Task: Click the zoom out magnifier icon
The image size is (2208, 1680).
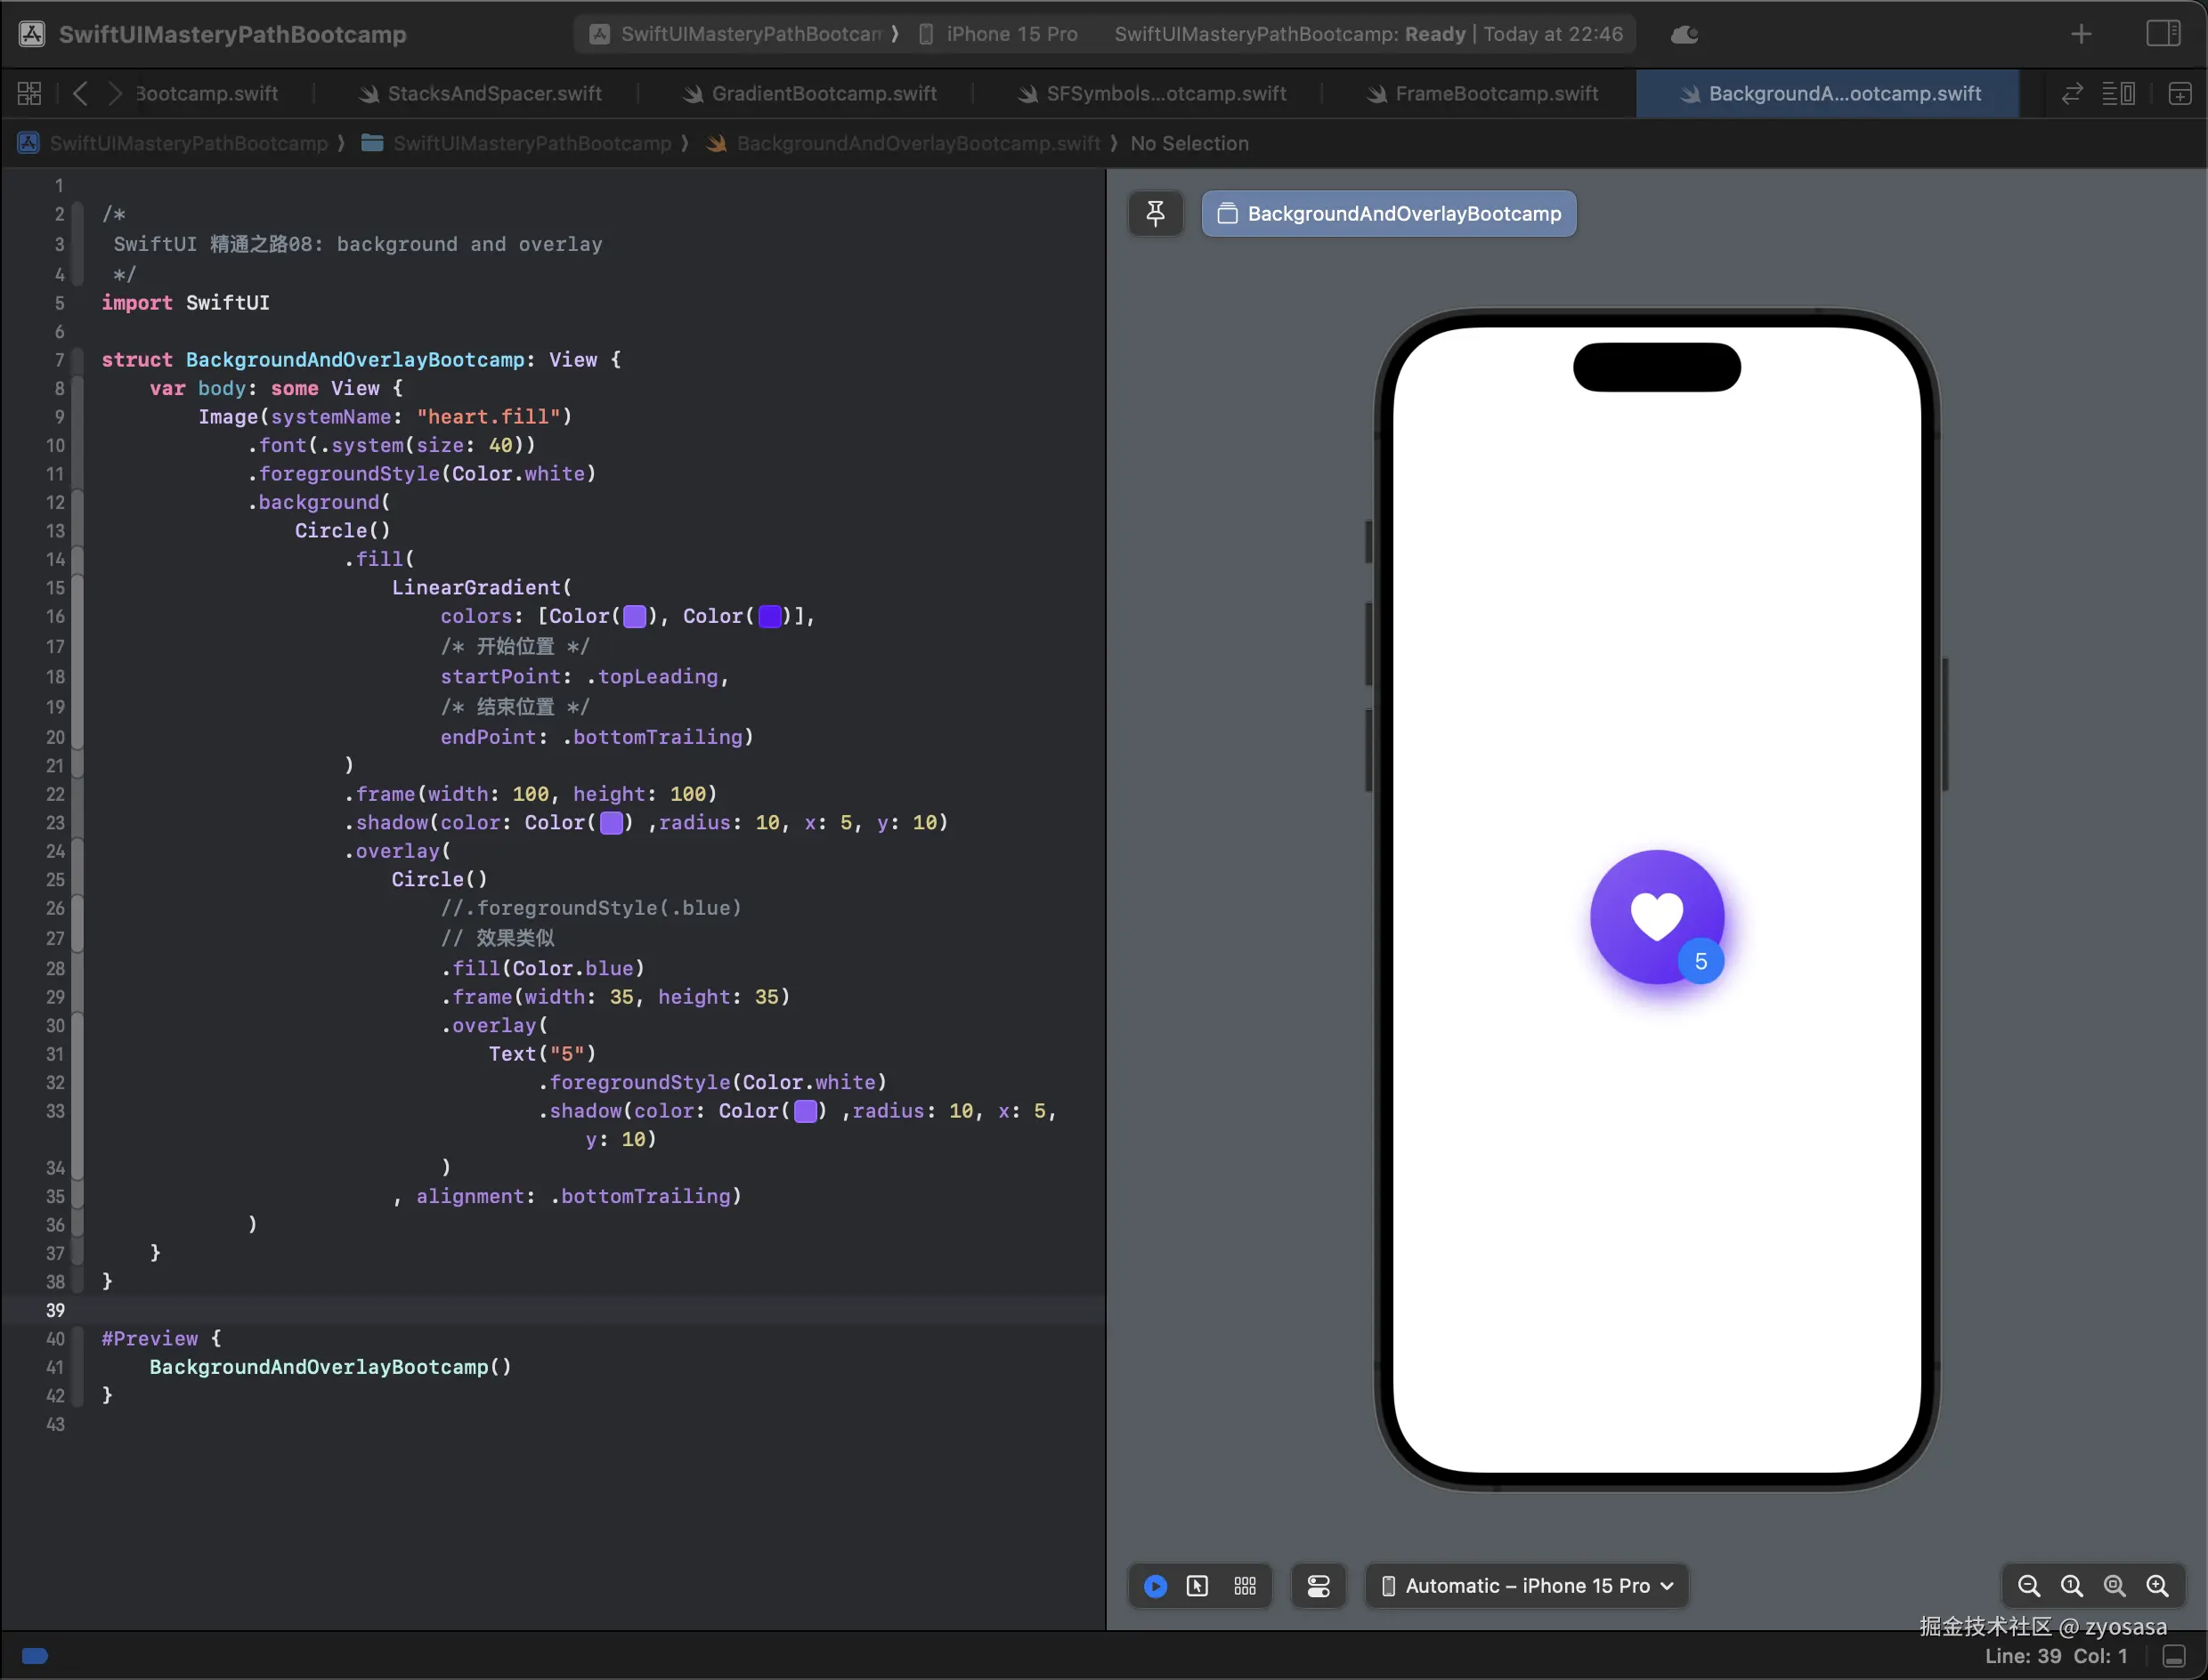Action: pos(2029,1586)
